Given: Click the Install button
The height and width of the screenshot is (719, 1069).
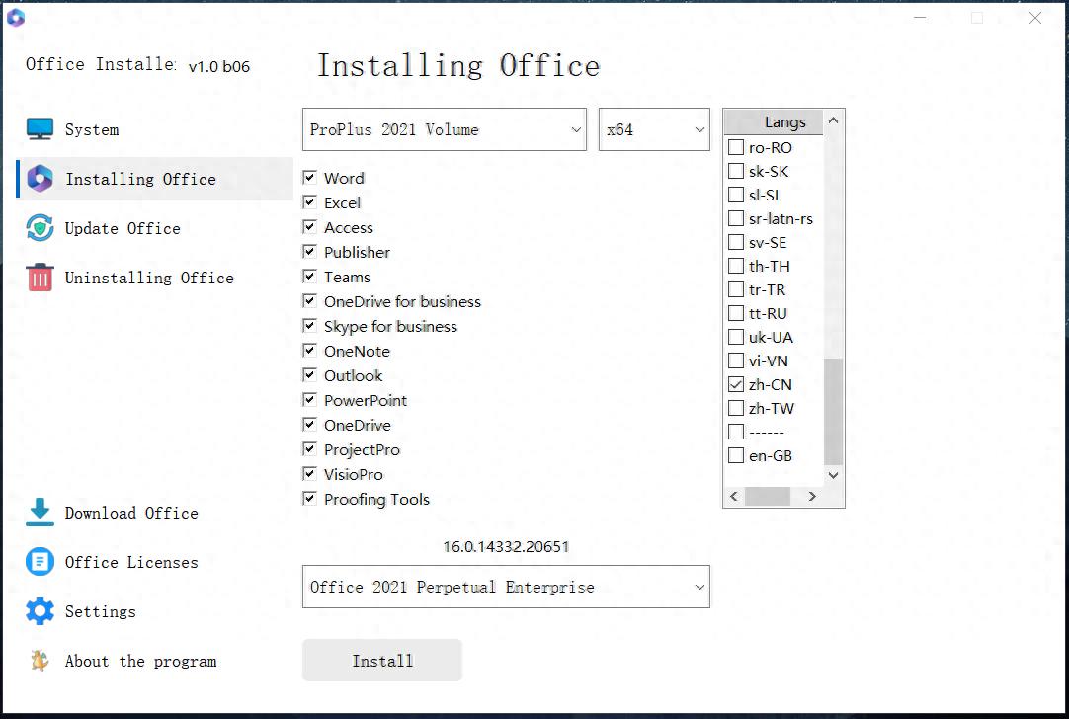Looking at the screenshot, I should tap(381, 660).
